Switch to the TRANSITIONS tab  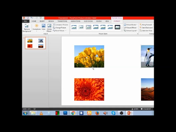pyautogui.click(x=62, y=21)
